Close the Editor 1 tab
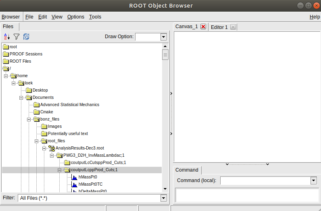The width and height of the screenshot is (321, 211). pyautogui.click(x=233, y=27)
